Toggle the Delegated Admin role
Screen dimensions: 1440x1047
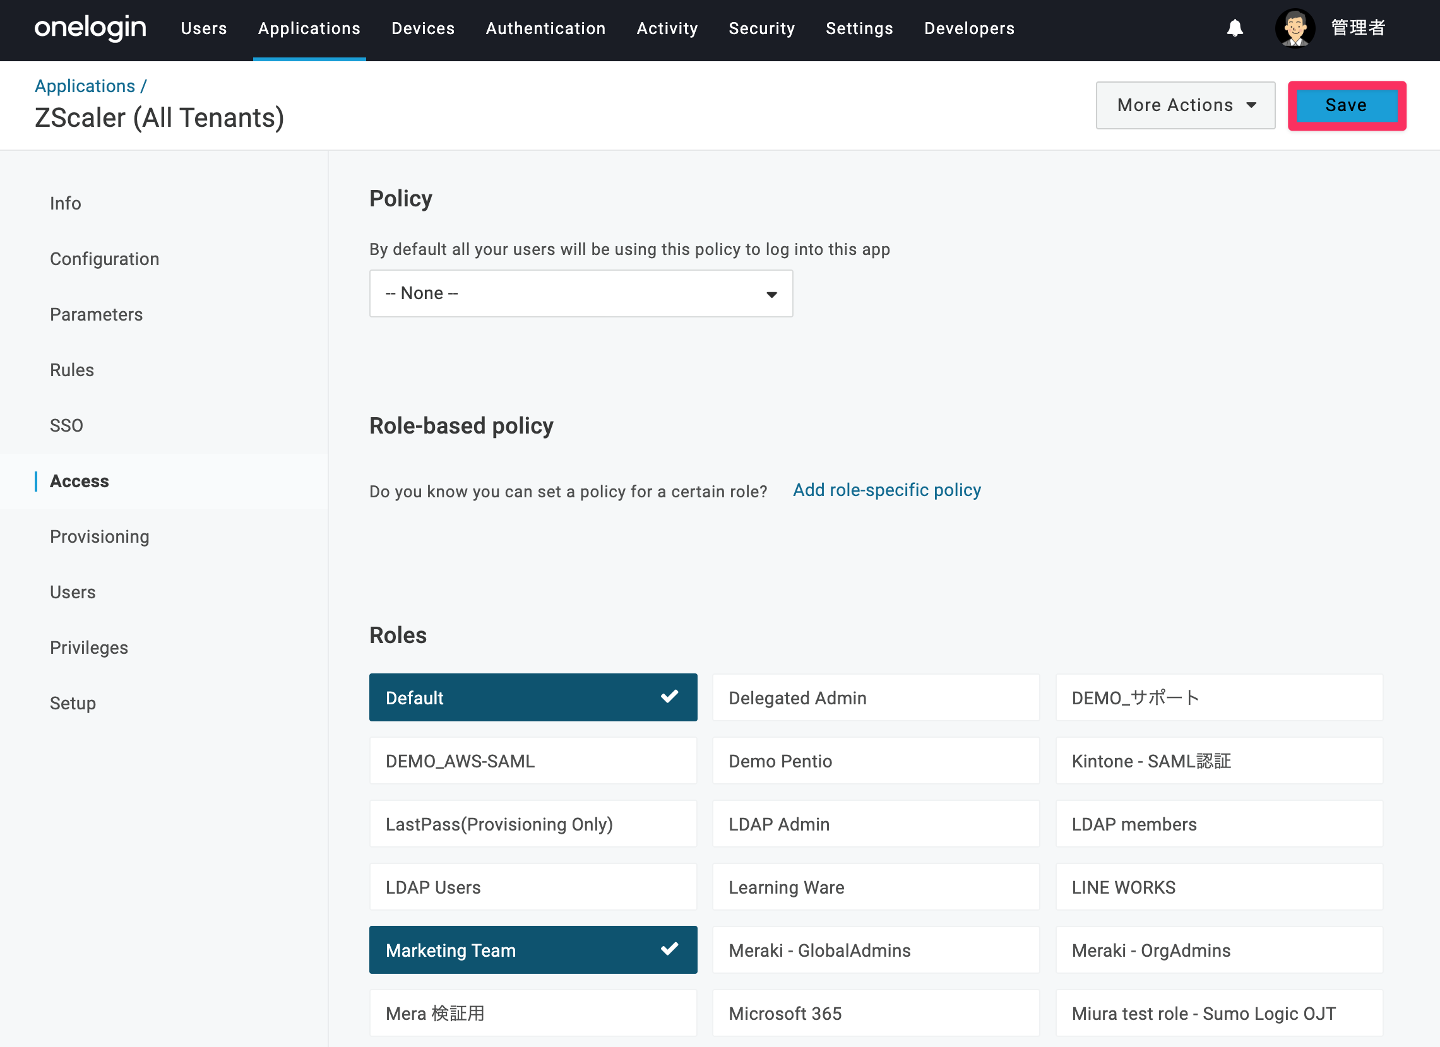[x=876, y=697]
